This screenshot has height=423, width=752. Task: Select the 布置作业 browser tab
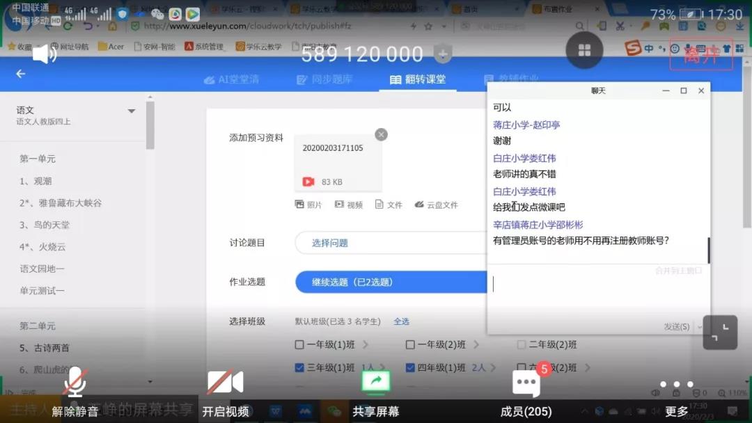click(566, 9)
